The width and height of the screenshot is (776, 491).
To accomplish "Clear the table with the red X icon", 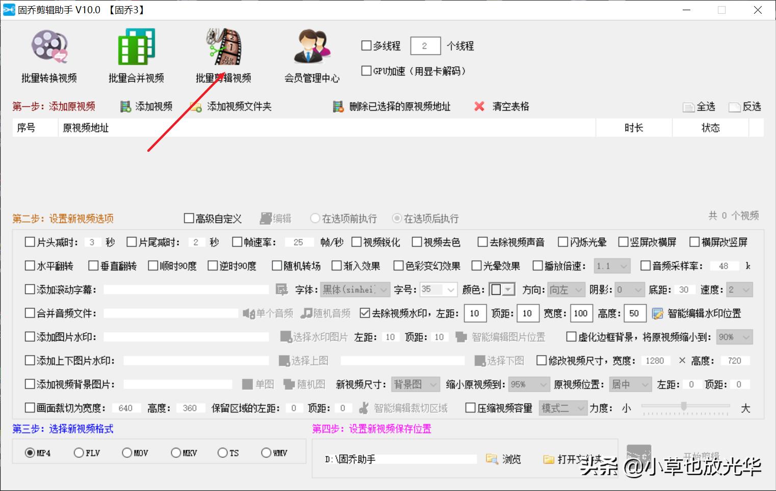I will 478,106.
